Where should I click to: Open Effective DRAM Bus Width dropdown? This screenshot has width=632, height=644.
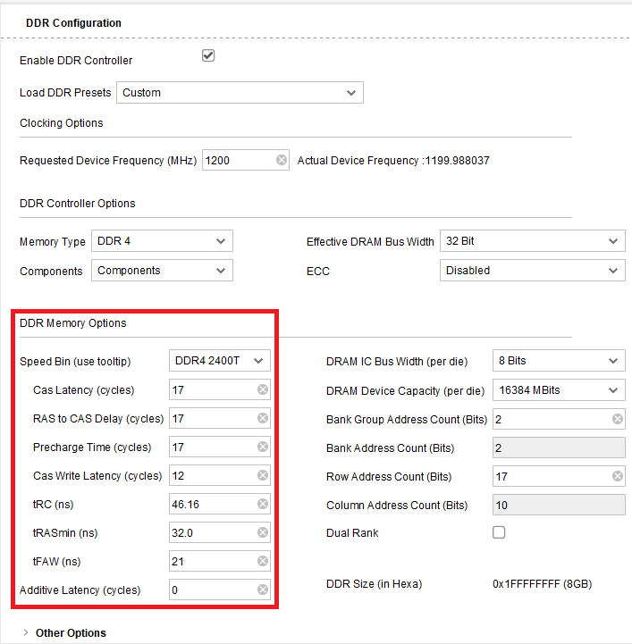(x=533, y=241)
